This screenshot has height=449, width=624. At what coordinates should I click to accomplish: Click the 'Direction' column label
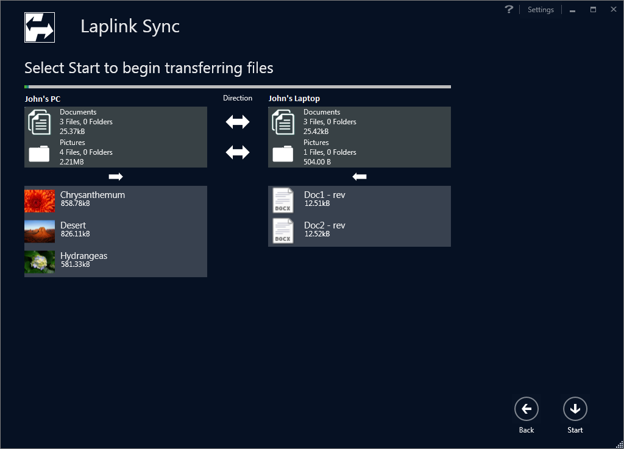[238, 98]
